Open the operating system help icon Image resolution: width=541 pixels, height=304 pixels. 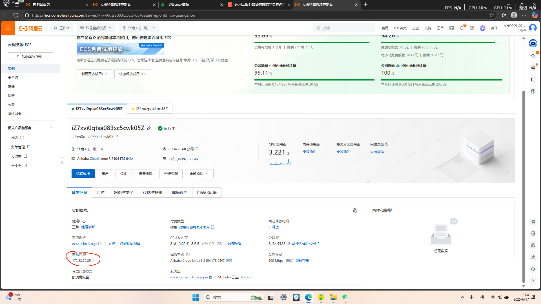click(188, 254)
